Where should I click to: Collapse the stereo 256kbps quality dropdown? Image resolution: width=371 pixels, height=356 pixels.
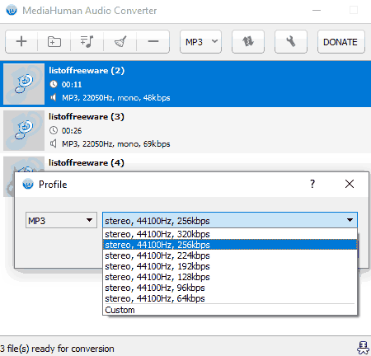point(230,220)
